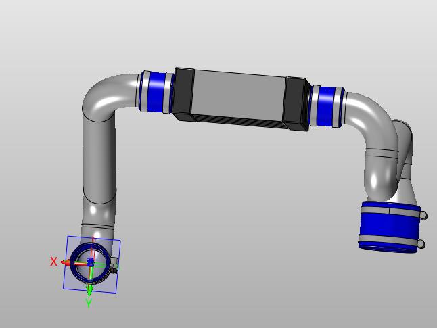
Task: Click the green Y axis arrowhead of the triad
Action: click(x=89, y=291)
